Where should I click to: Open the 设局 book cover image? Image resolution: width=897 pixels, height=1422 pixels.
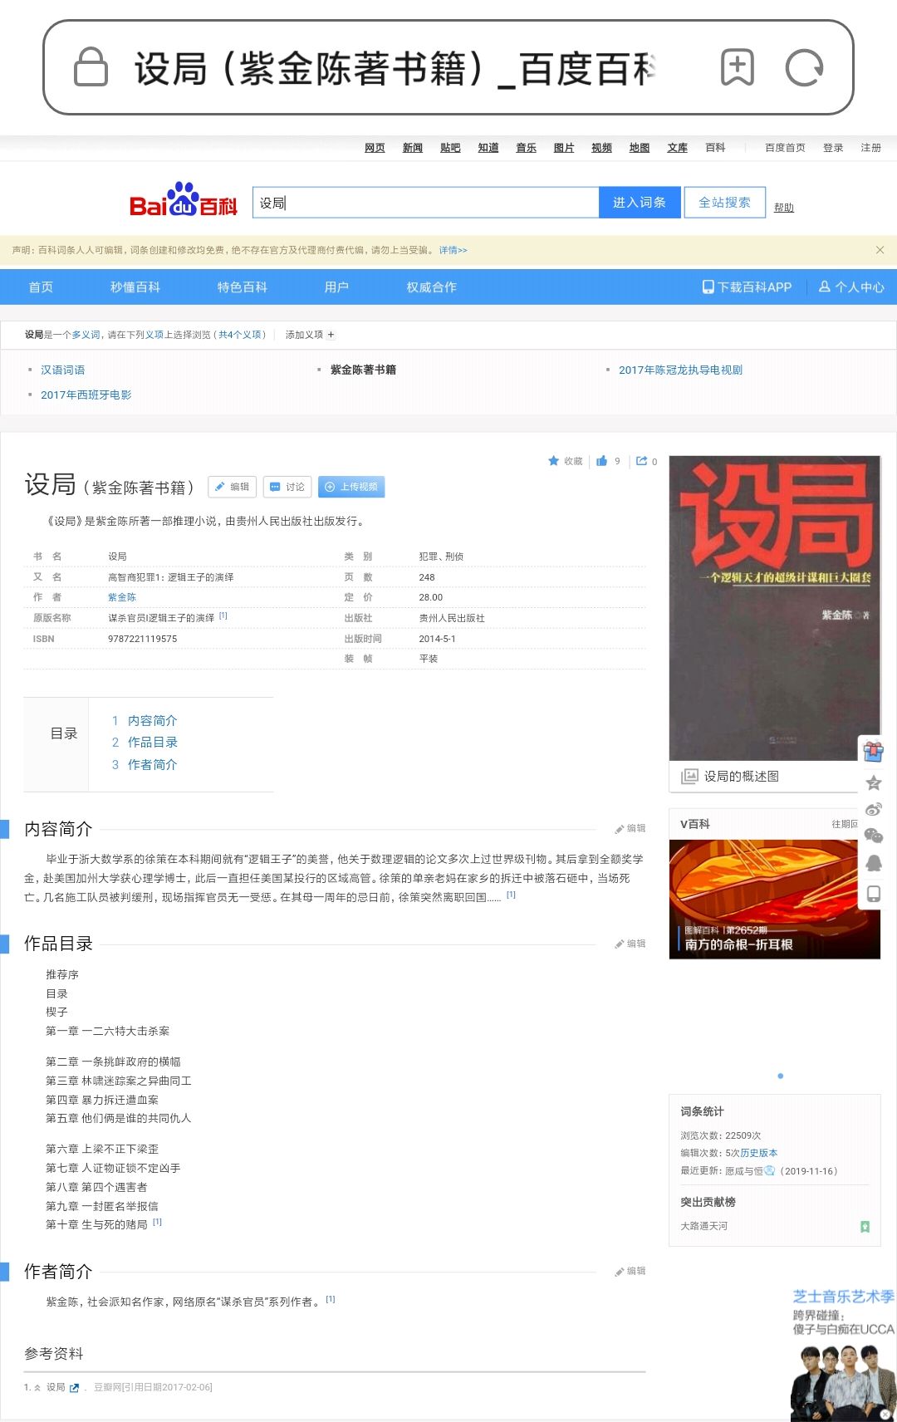[x=775, y=608]
